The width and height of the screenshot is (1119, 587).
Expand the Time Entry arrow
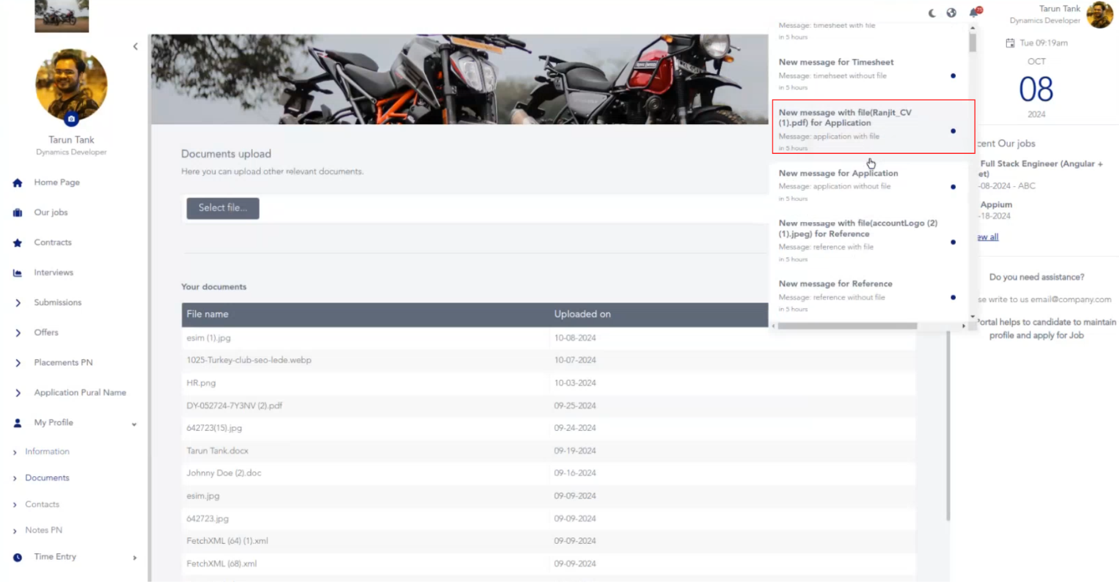click(135, 558)
